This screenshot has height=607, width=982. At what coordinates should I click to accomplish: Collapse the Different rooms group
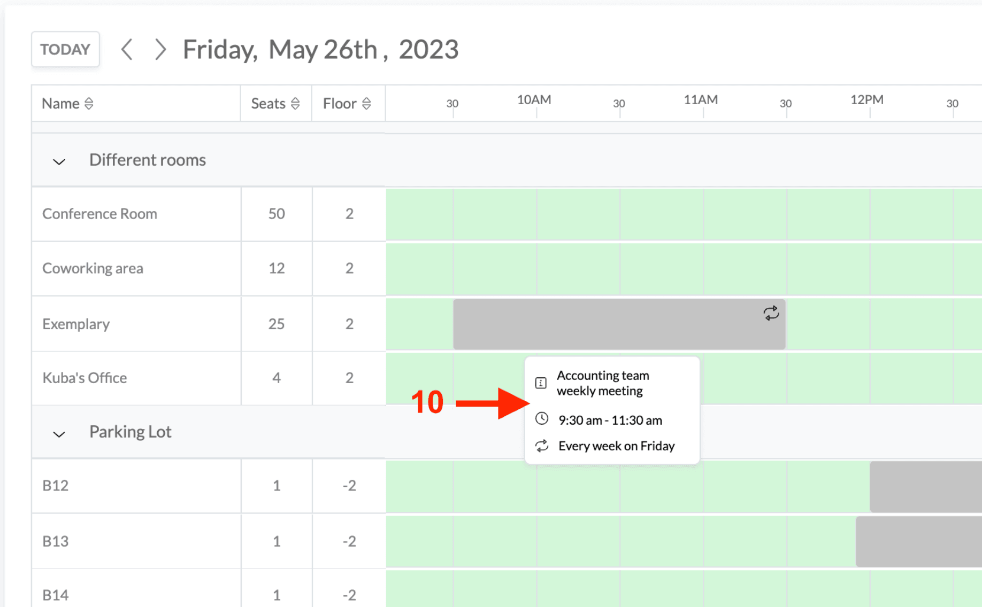[x=59, y=161]
